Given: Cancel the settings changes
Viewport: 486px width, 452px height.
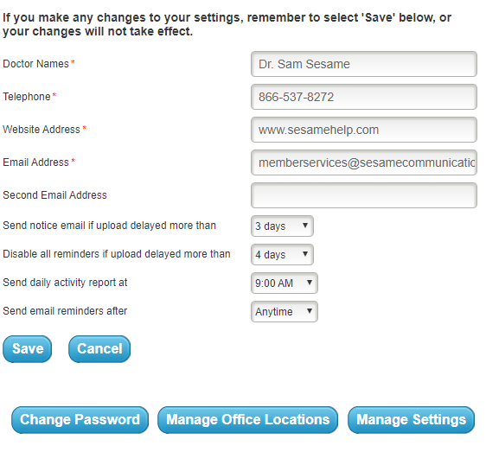Looking at the screenshot, I should (x=99, y=349).
